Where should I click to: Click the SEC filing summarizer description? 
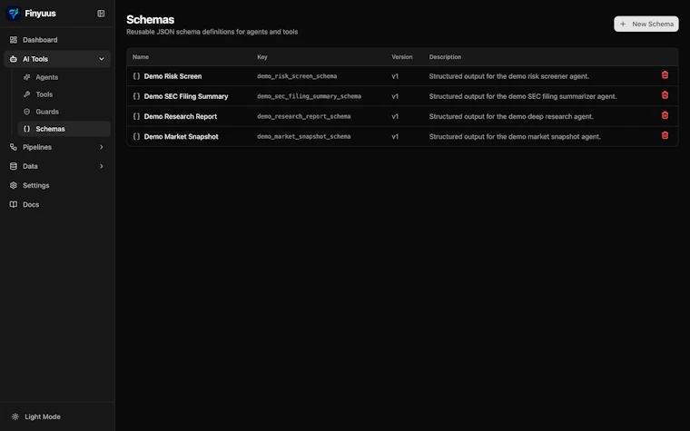523,96
